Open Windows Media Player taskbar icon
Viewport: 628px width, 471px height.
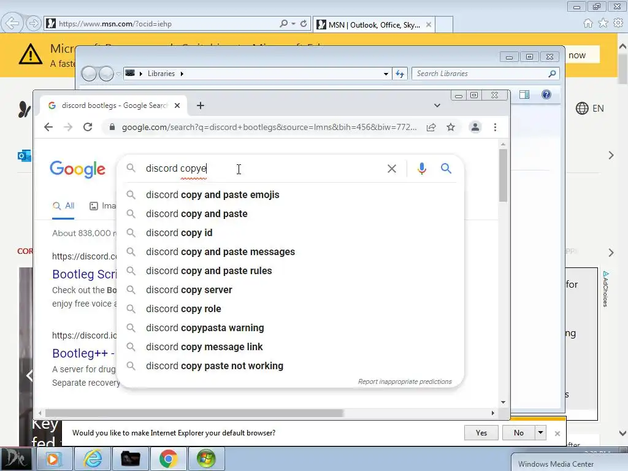coord(54,459)
